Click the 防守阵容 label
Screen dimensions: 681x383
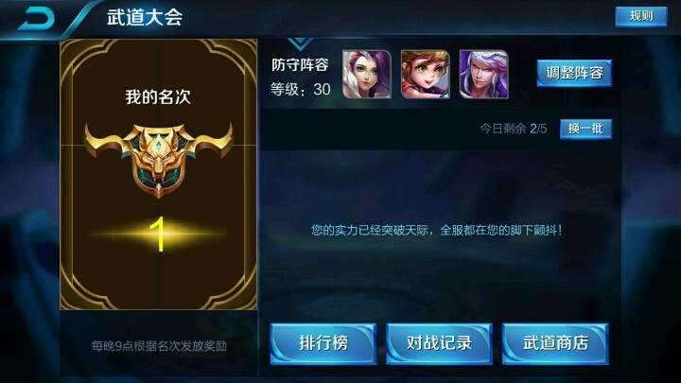point(300,64)
